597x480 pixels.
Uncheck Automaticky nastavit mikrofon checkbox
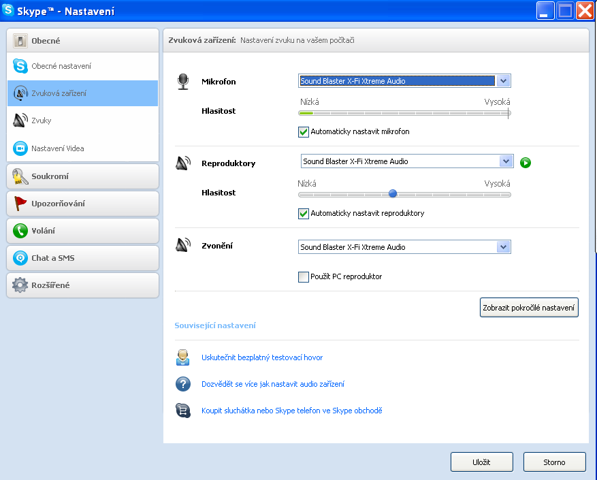pos(304,131)
